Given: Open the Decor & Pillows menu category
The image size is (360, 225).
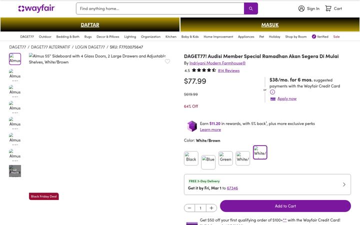Looking at the screenshot, I should click(x=108, y=36).
